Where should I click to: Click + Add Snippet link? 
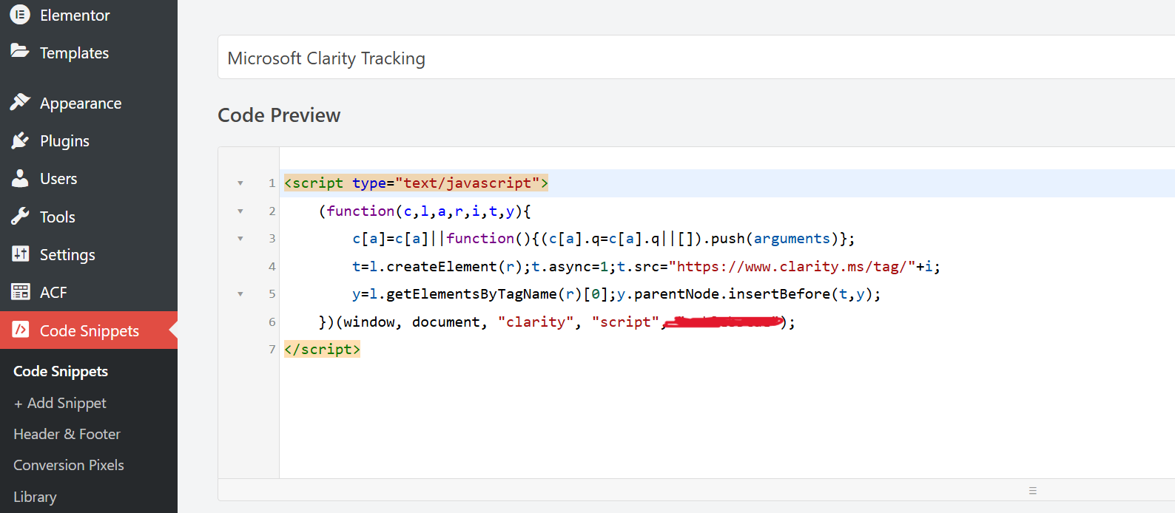tap(60, 403)
